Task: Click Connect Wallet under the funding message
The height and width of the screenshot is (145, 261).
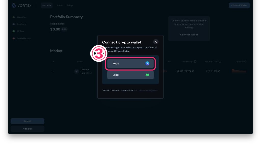Action: point(189,35)
